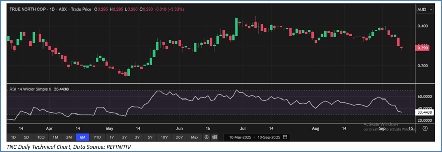Open the calendar icon beside date range
This screenshot has width=442, height=152.
pyautogui.click(x=285, y=137)
